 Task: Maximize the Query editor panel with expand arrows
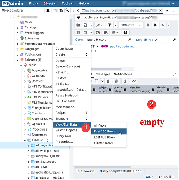coord(129,40)
